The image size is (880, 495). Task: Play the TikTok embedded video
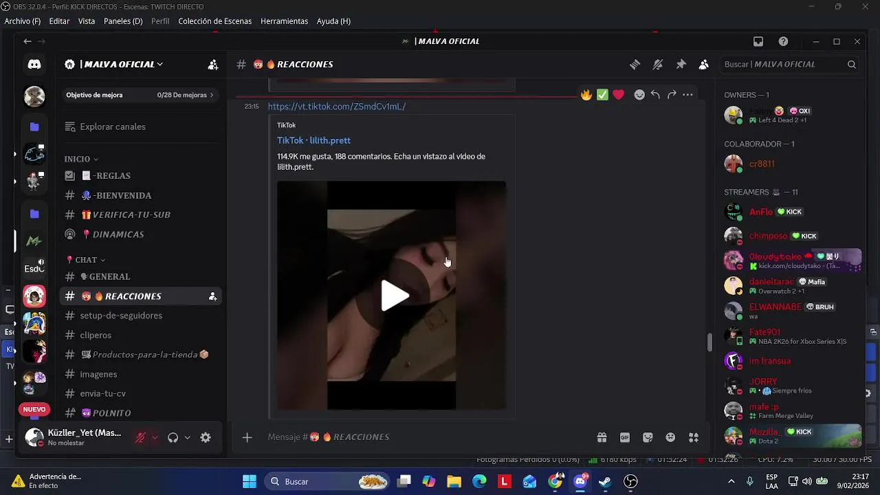(395, 296)
